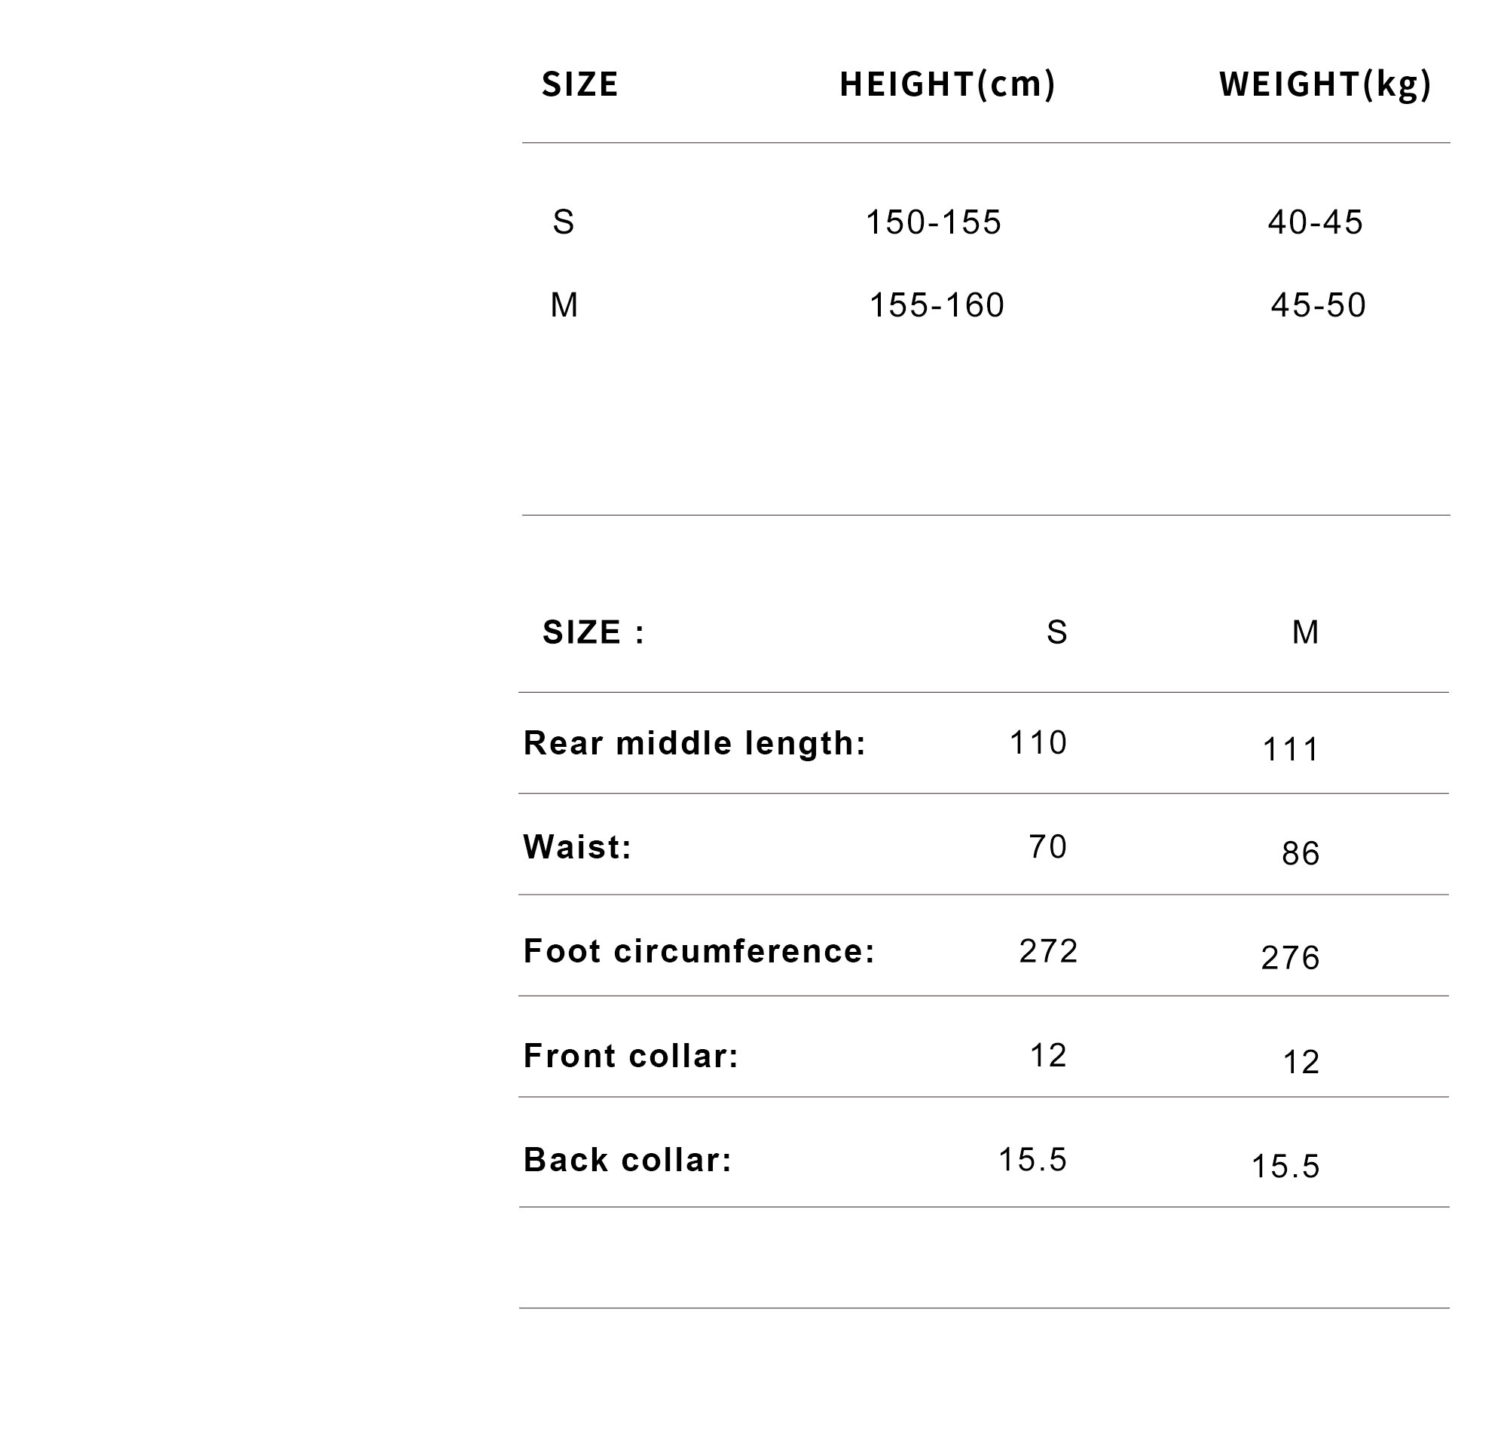Click the Rear middle length label

tap(695, 744)
